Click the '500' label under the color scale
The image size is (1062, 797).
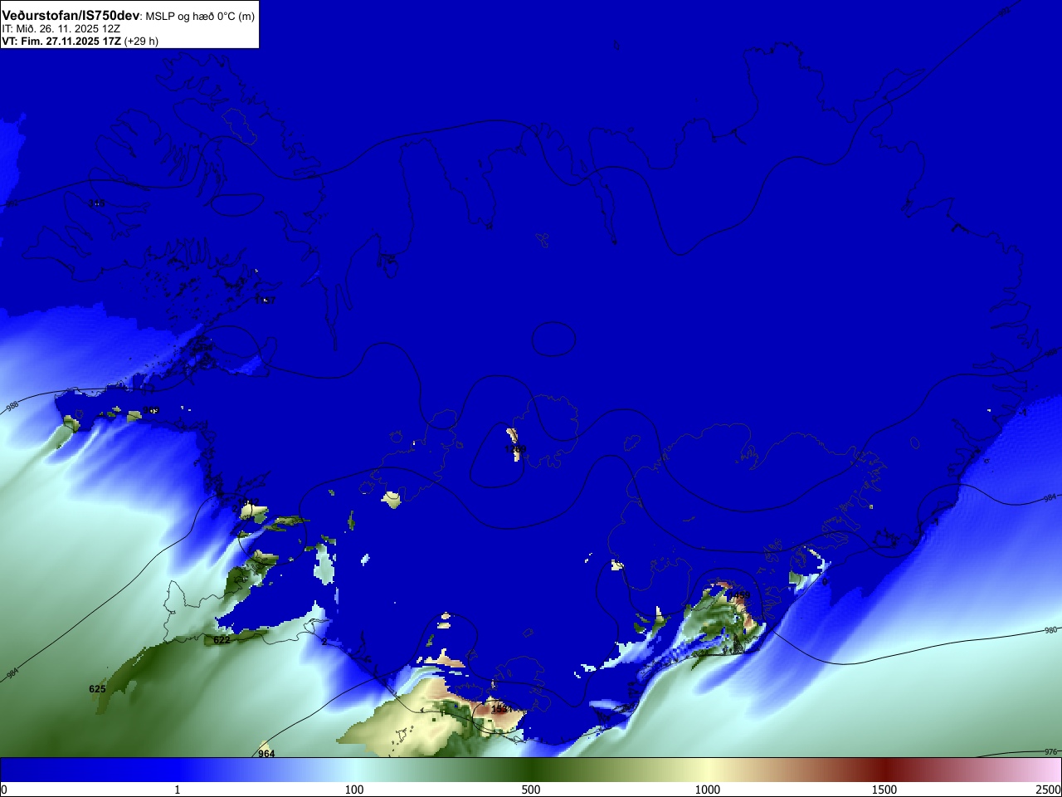(x=531, y=790)
